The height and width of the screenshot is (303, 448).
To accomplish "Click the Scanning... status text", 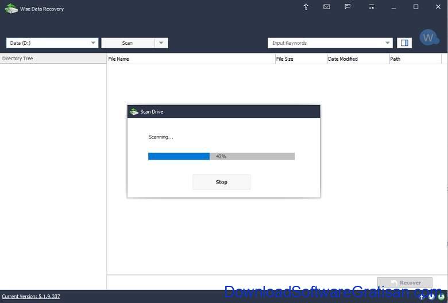I will tap(161, 137).
